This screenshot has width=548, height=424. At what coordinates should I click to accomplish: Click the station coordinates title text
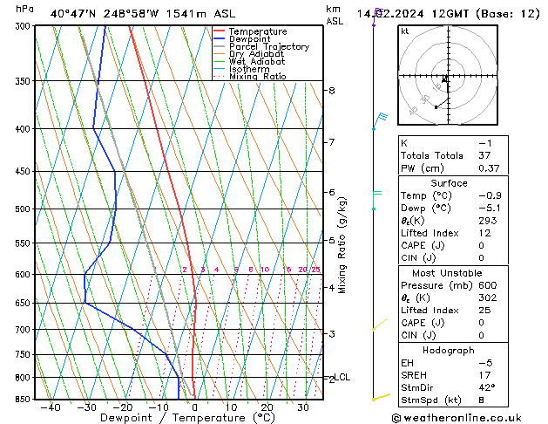[x=130, y=13]
